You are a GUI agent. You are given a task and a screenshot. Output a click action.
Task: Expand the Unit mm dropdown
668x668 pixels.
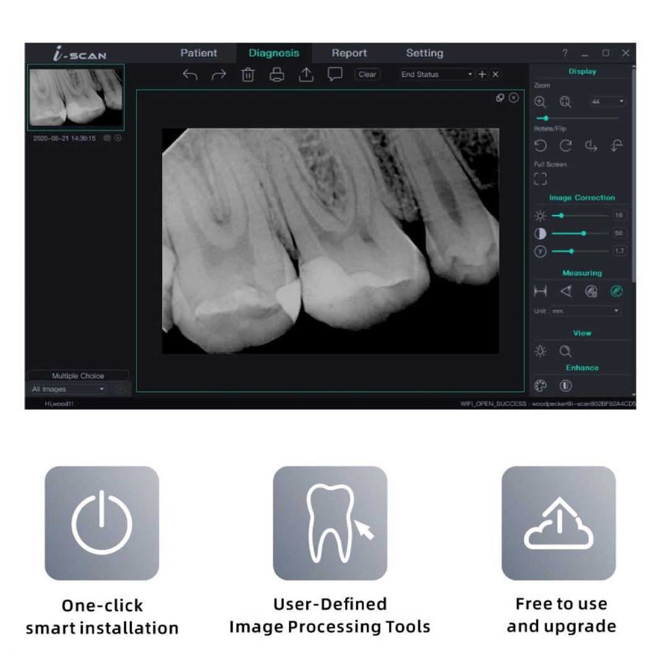585,311
